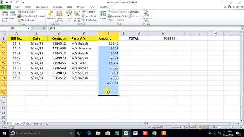Minimize the ribbon
Viewport: 244px width, 137px height.
[225, 7]
